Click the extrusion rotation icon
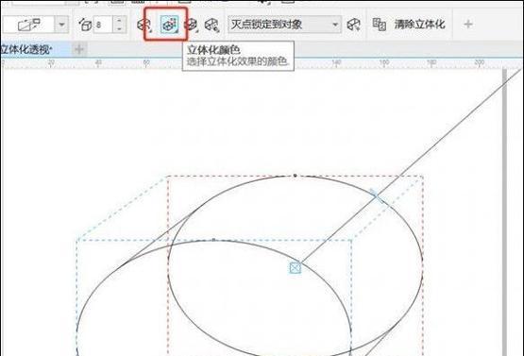Viewport: 524px width, 356px height. (x=144, y=25)
